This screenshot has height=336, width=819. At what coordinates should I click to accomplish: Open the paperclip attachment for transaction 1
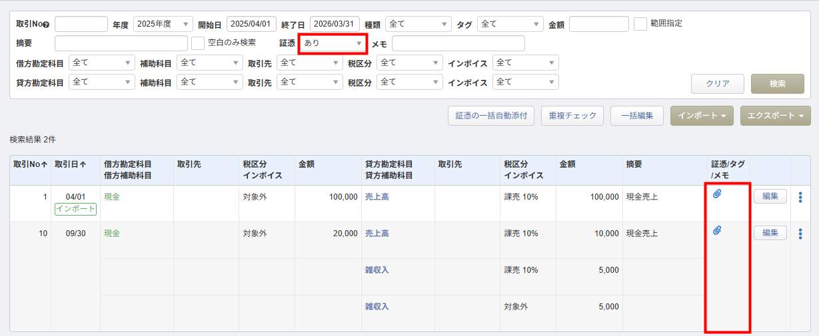pyautogui.click(x=718, y=194)
